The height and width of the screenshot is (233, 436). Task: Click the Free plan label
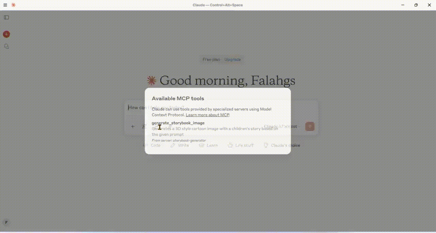click(x=211, y=59)
